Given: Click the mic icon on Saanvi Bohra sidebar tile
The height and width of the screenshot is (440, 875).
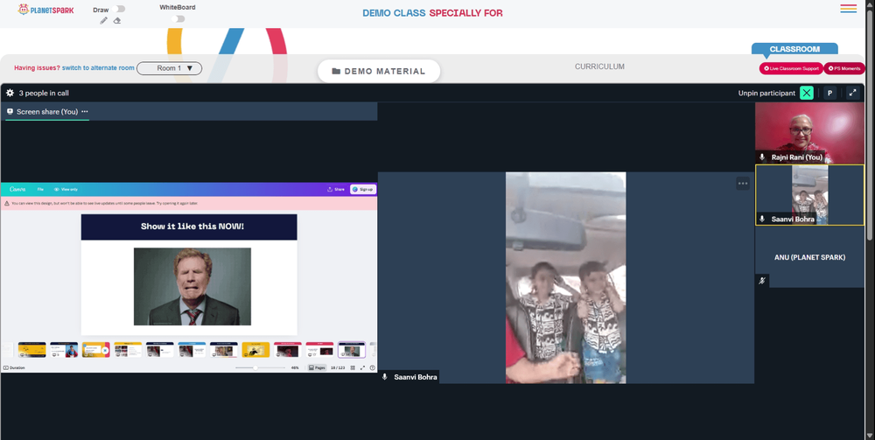Looking at the screenshot, I should pyautogui.click(x=762, y=220).
